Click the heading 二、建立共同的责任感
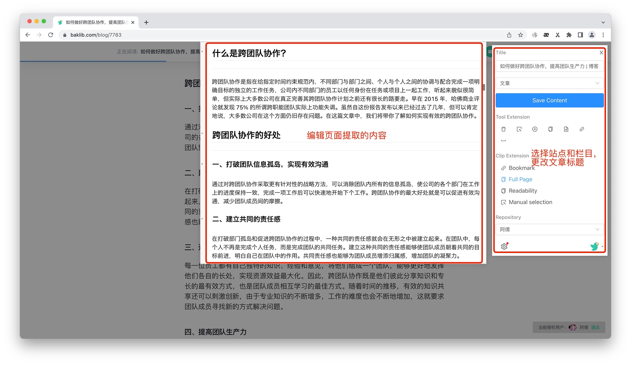 tap(246, 219)
